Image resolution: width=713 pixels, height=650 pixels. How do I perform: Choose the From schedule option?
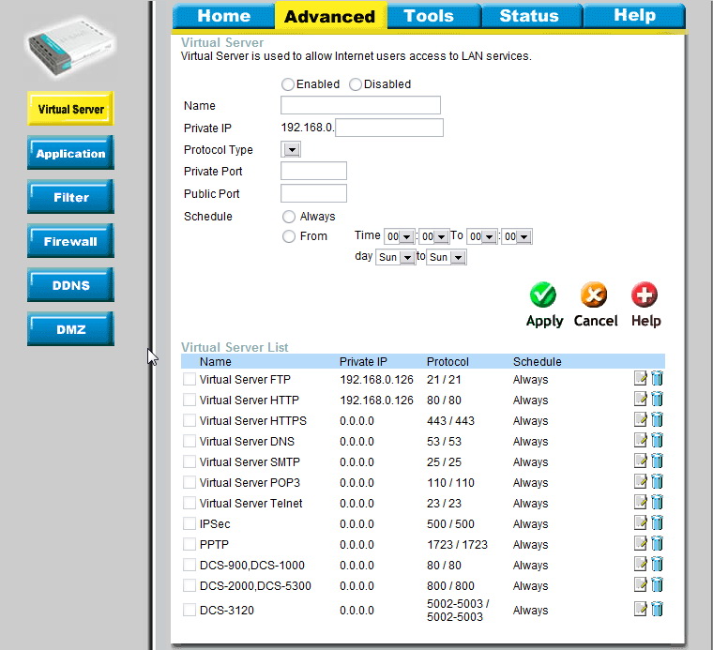pyautogui.click(x=289, y=236)
